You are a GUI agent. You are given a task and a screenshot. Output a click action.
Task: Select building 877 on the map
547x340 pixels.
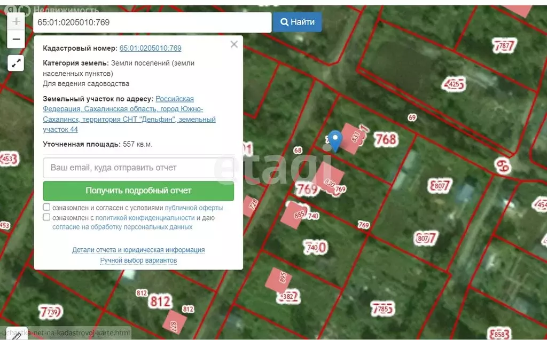tap(175, 322)
